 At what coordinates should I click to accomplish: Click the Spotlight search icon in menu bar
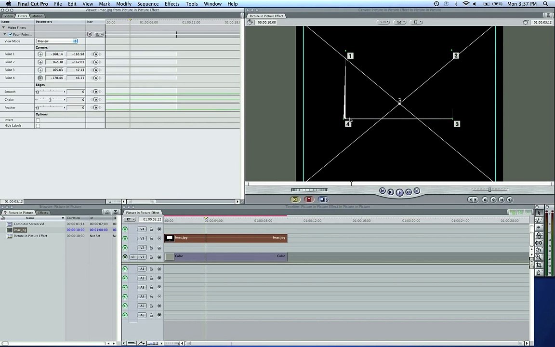[x=545, y=4]
